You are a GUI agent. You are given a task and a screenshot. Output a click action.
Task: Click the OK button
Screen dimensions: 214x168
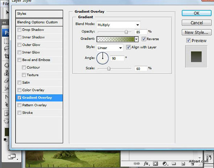197,13
